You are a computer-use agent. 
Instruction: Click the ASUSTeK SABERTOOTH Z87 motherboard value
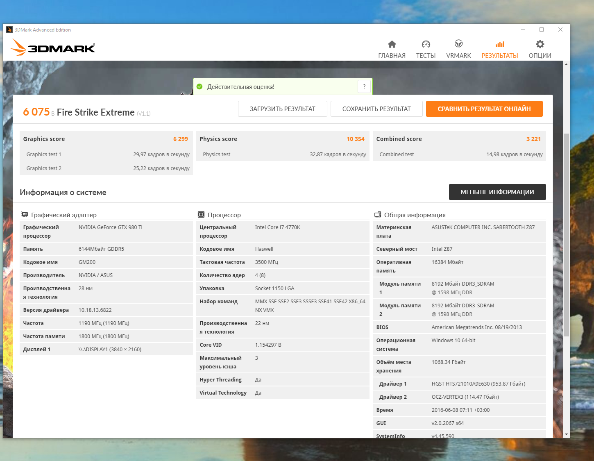coord(483,227)
